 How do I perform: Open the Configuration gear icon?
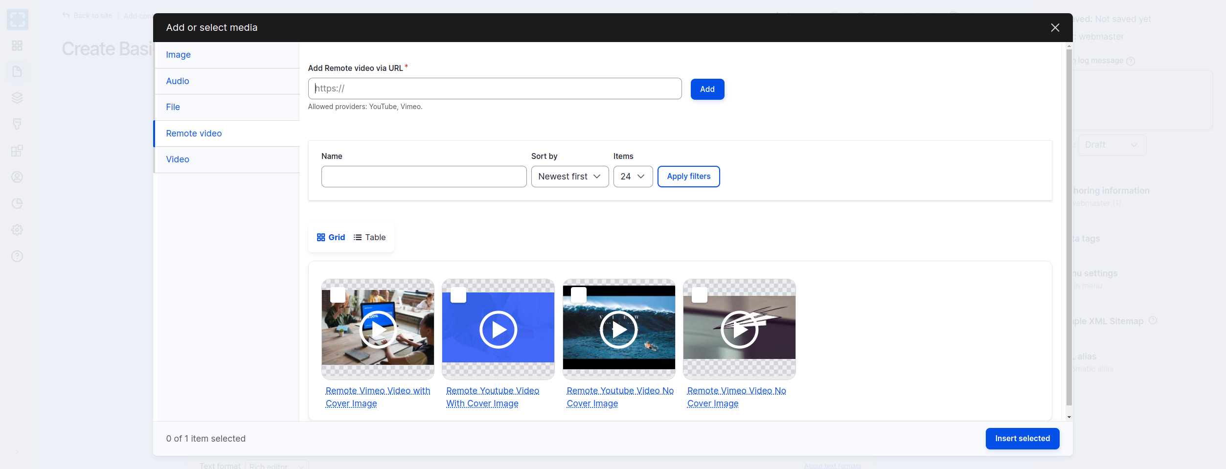[17, 229]
